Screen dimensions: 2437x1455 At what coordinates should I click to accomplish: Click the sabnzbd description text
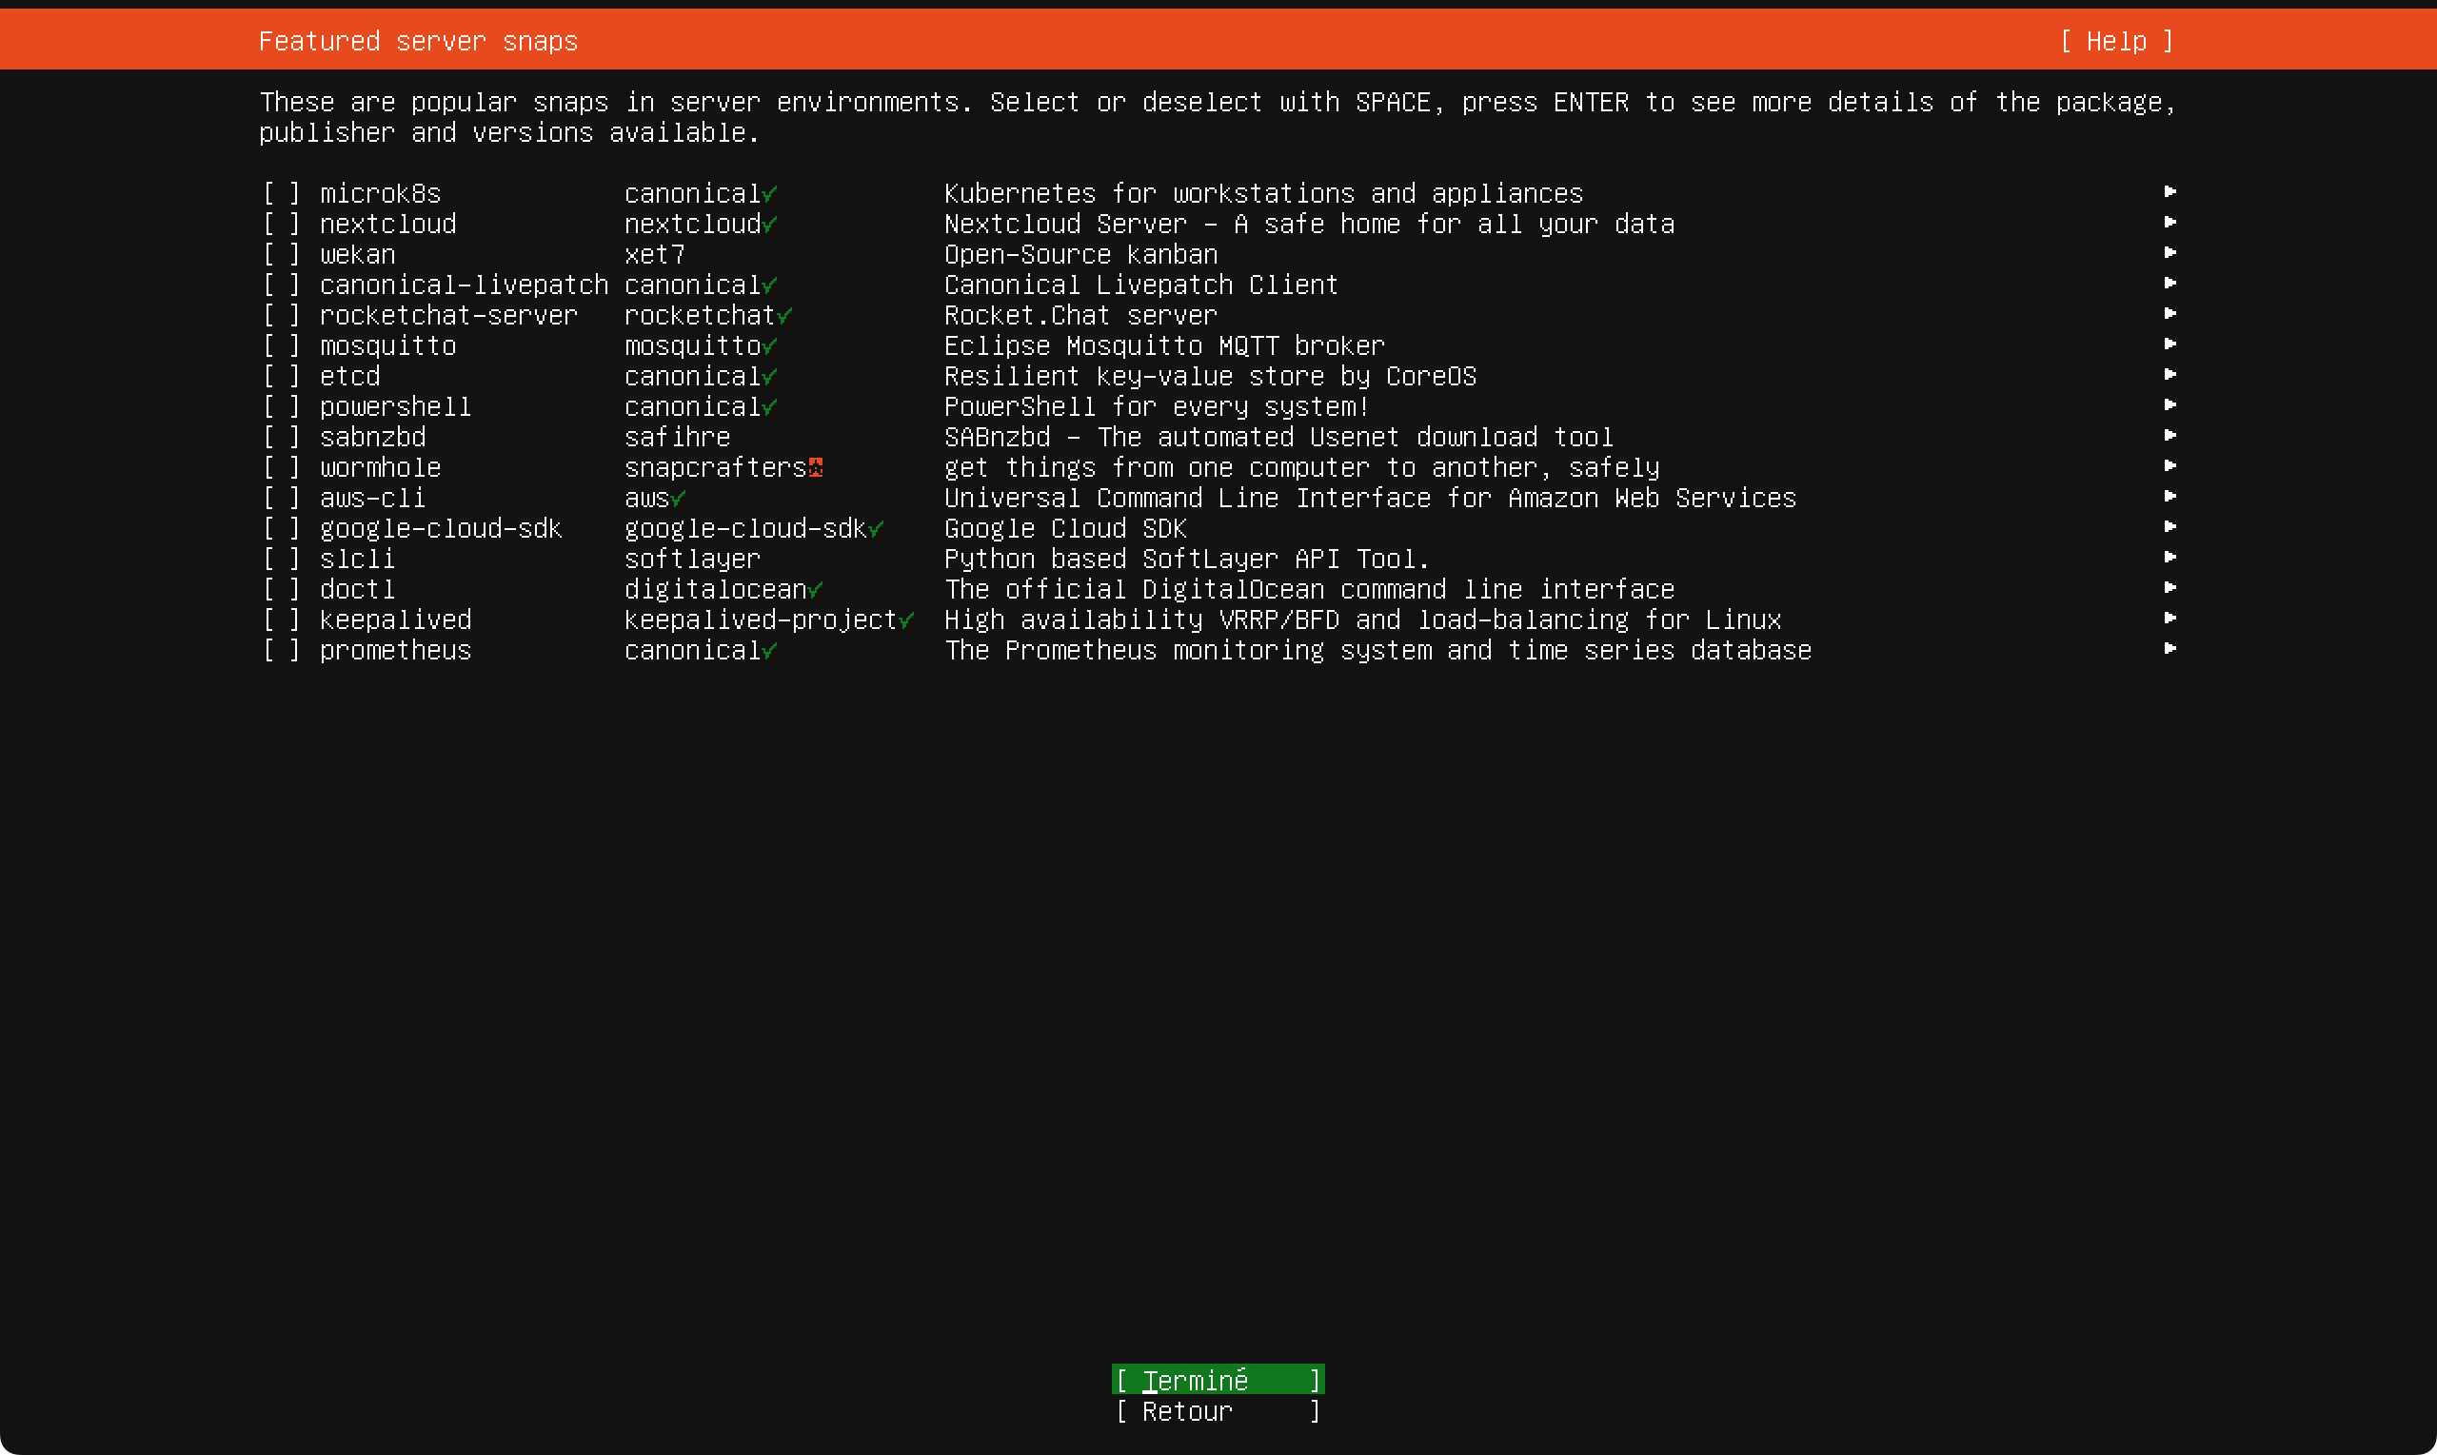pos(1278,438)
